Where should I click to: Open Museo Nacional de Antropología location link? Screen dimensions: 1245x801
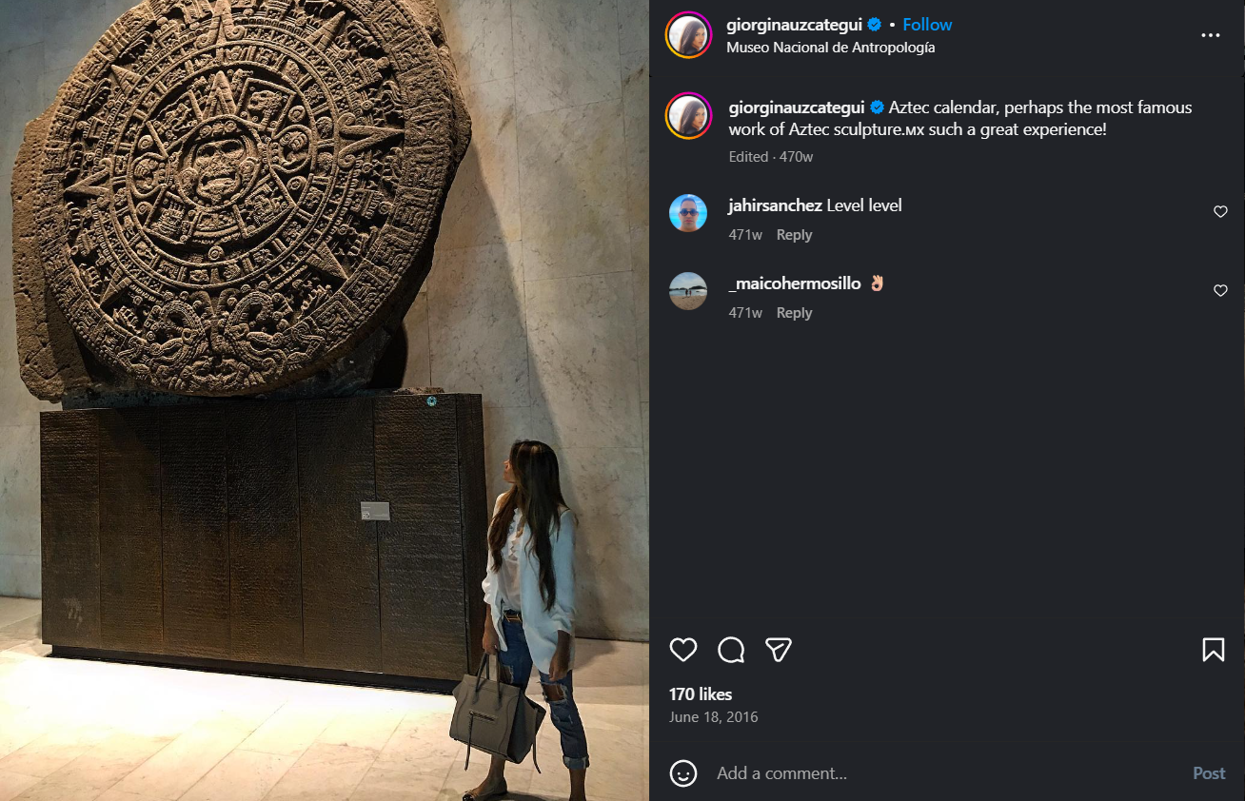click(831, 48)
